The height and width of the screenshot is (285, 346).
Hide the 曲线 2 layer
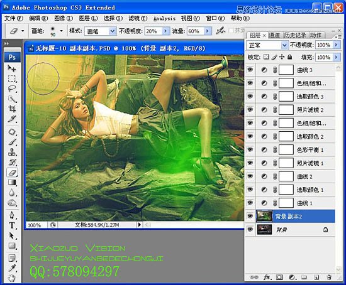click(x=250, y=176)
